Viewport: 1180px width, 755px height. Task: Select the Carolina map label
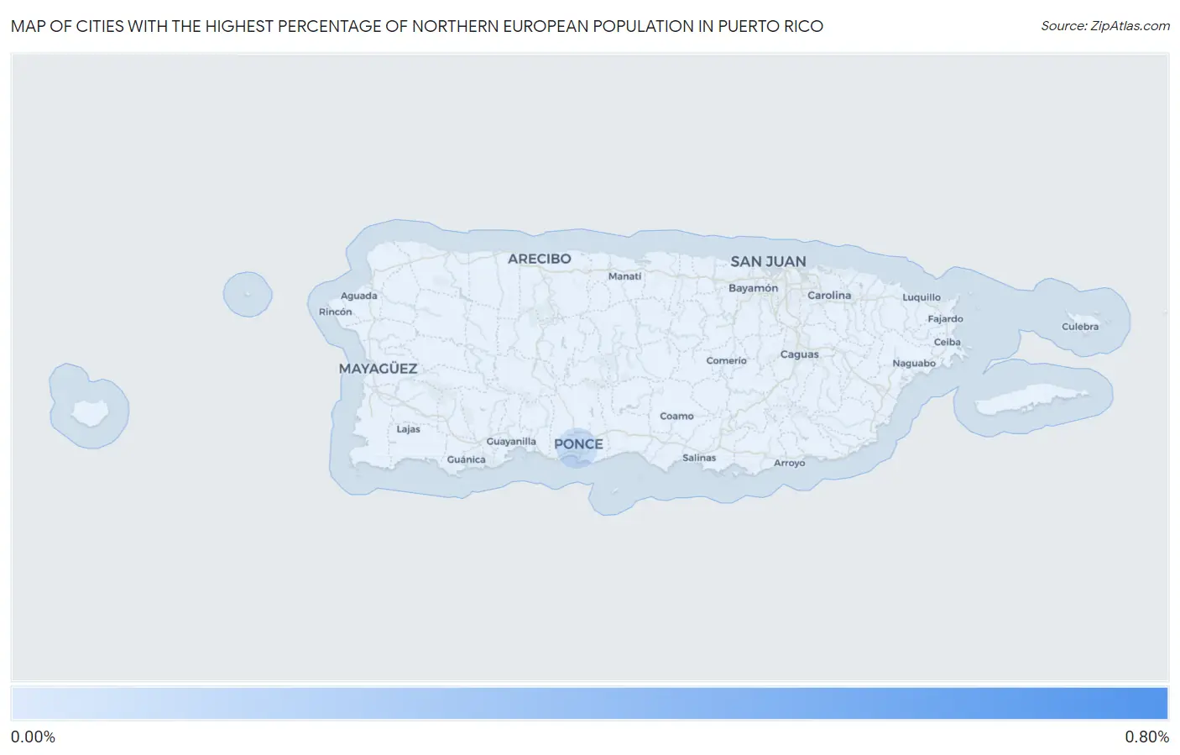click(829, 296)
